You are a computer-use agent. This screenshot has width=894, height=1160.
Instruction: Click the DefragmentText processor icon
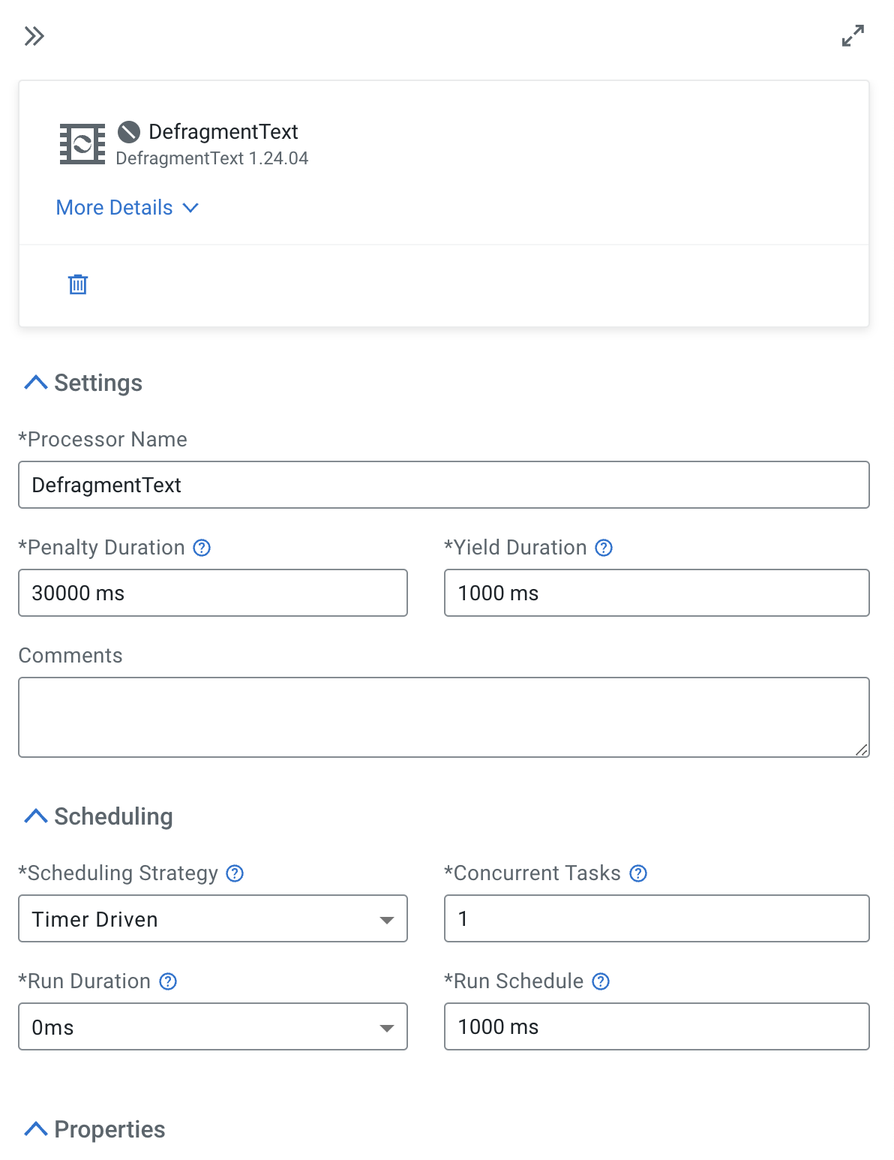click(x=82, y=143)
